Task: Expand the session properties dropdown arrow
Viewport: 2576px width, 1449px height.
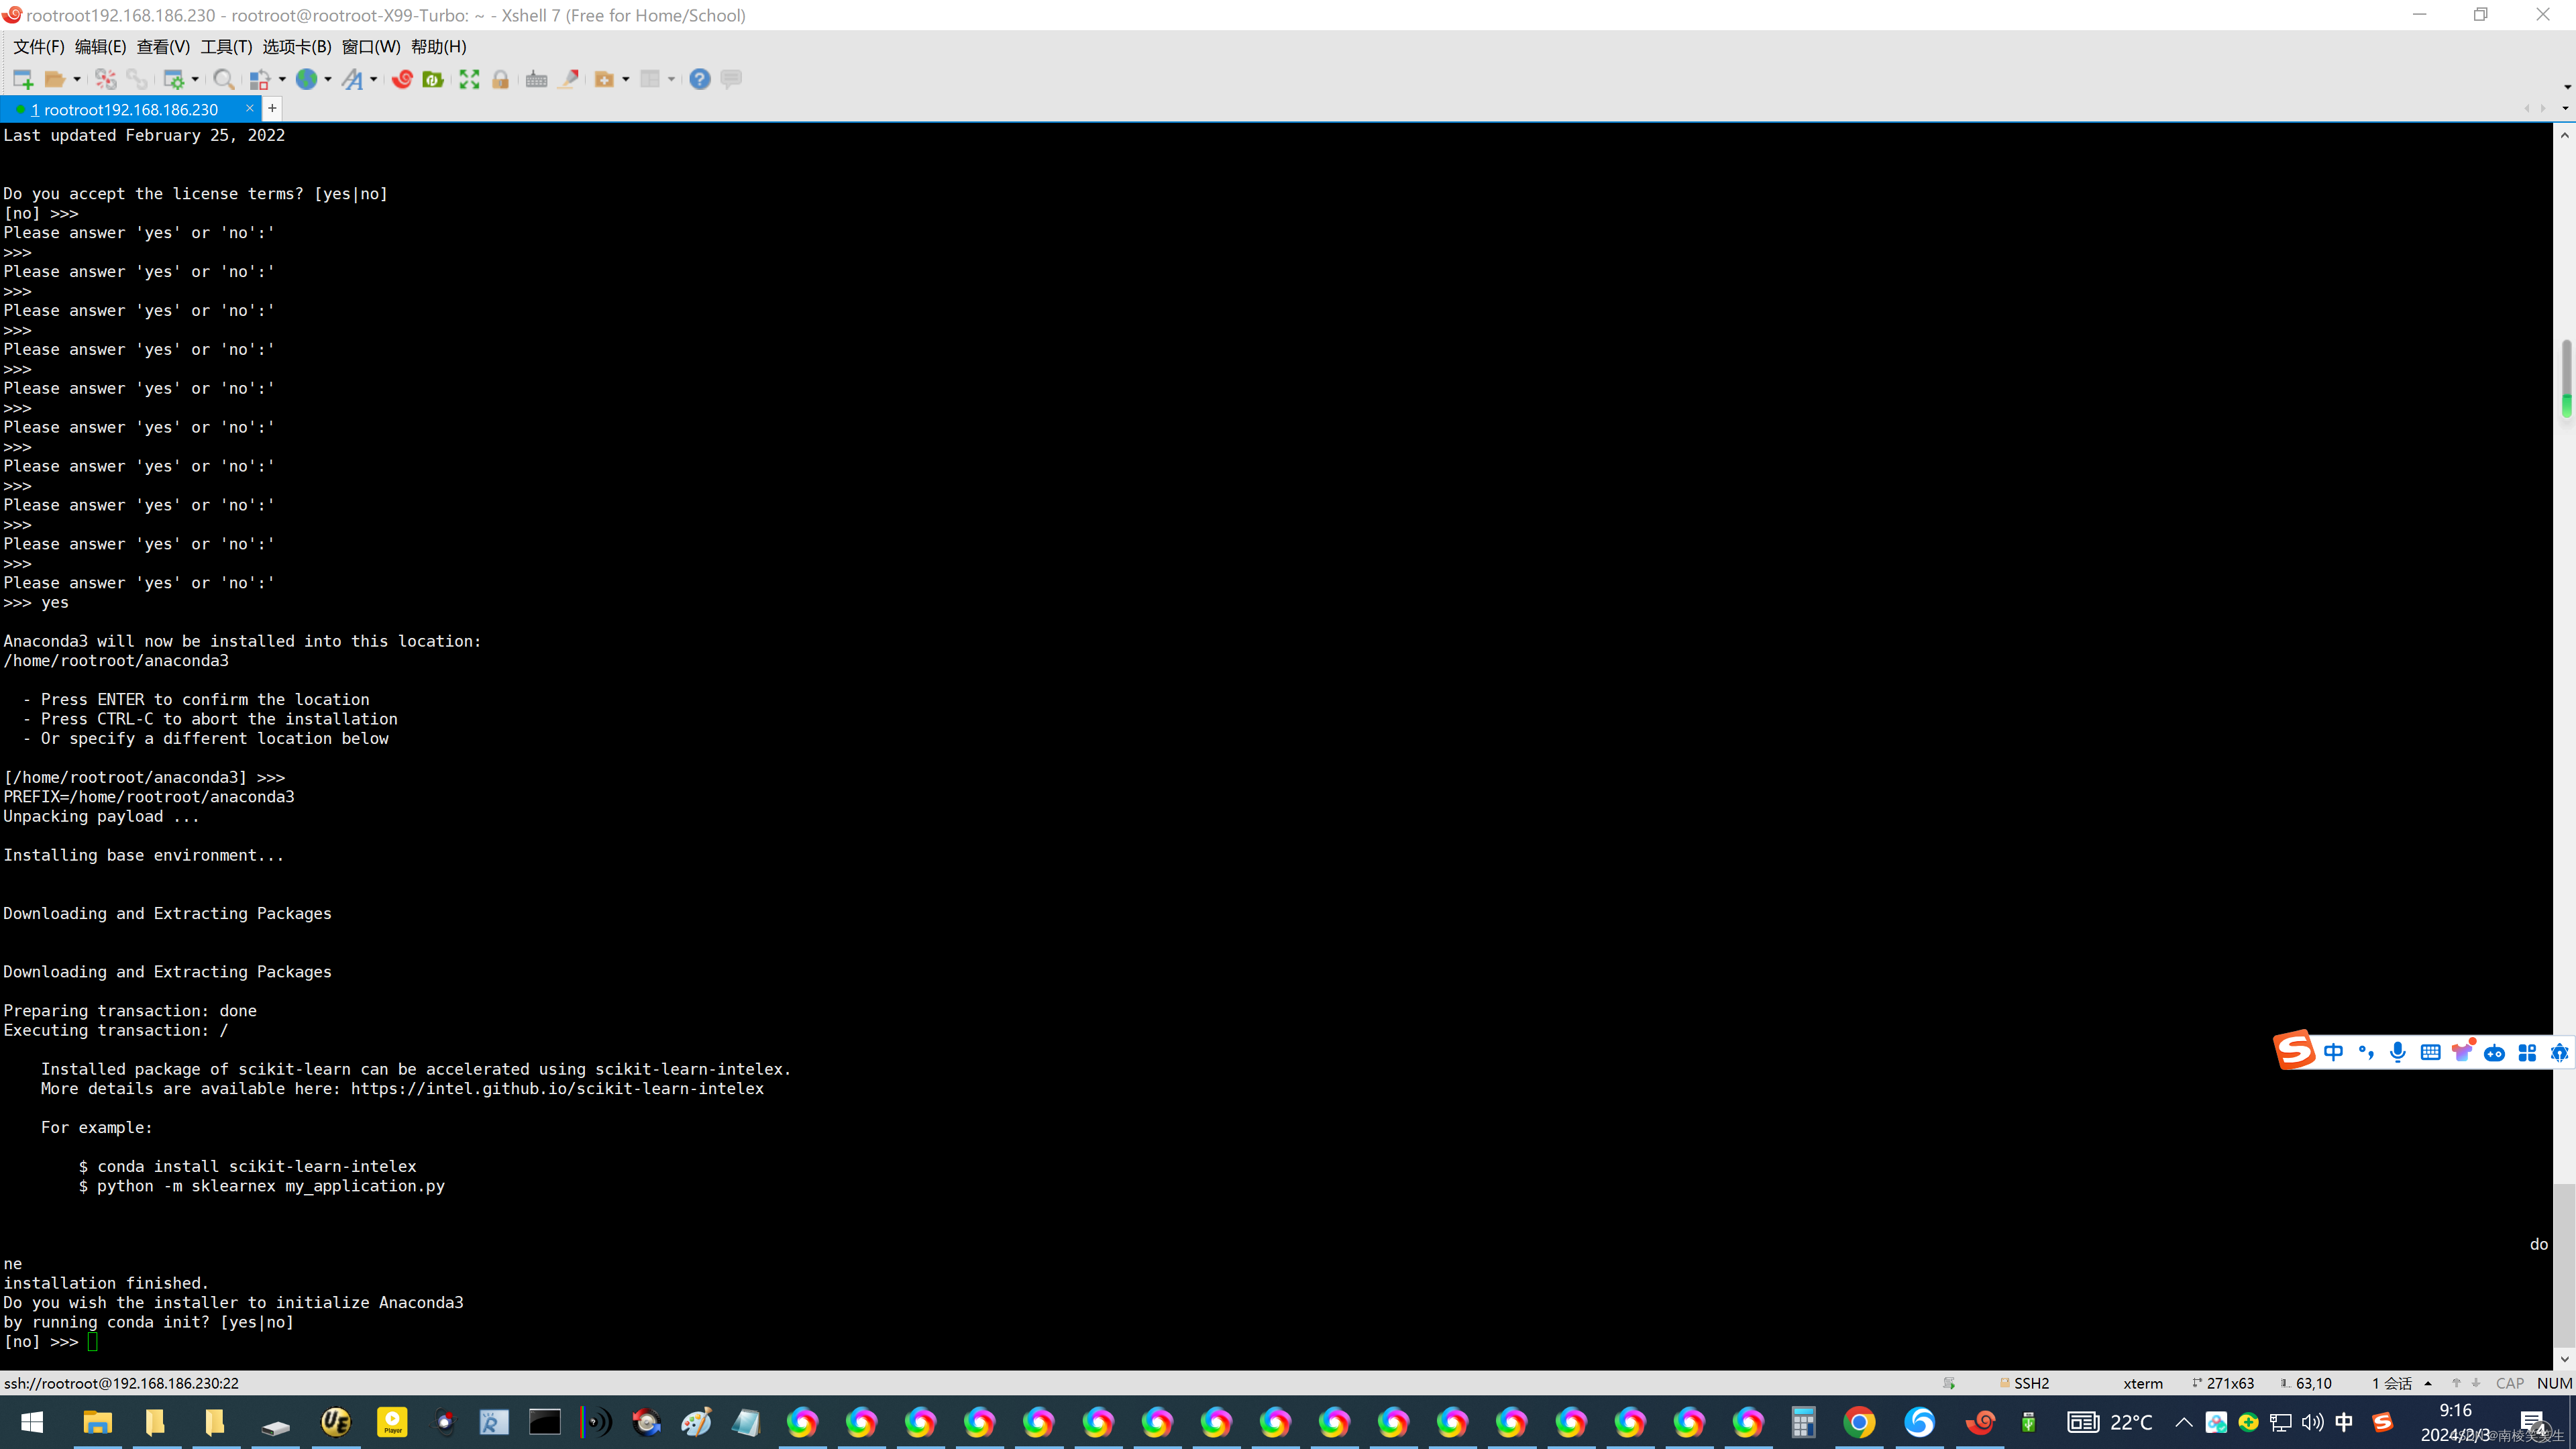Action: pyautogui.click(x=195, y=79)
